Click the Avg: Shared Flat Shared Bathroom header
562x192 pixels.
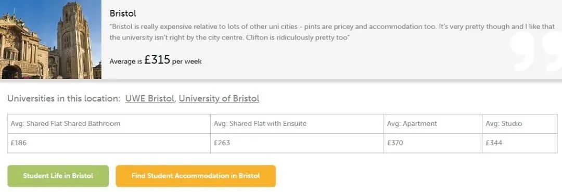pos(109,124)
